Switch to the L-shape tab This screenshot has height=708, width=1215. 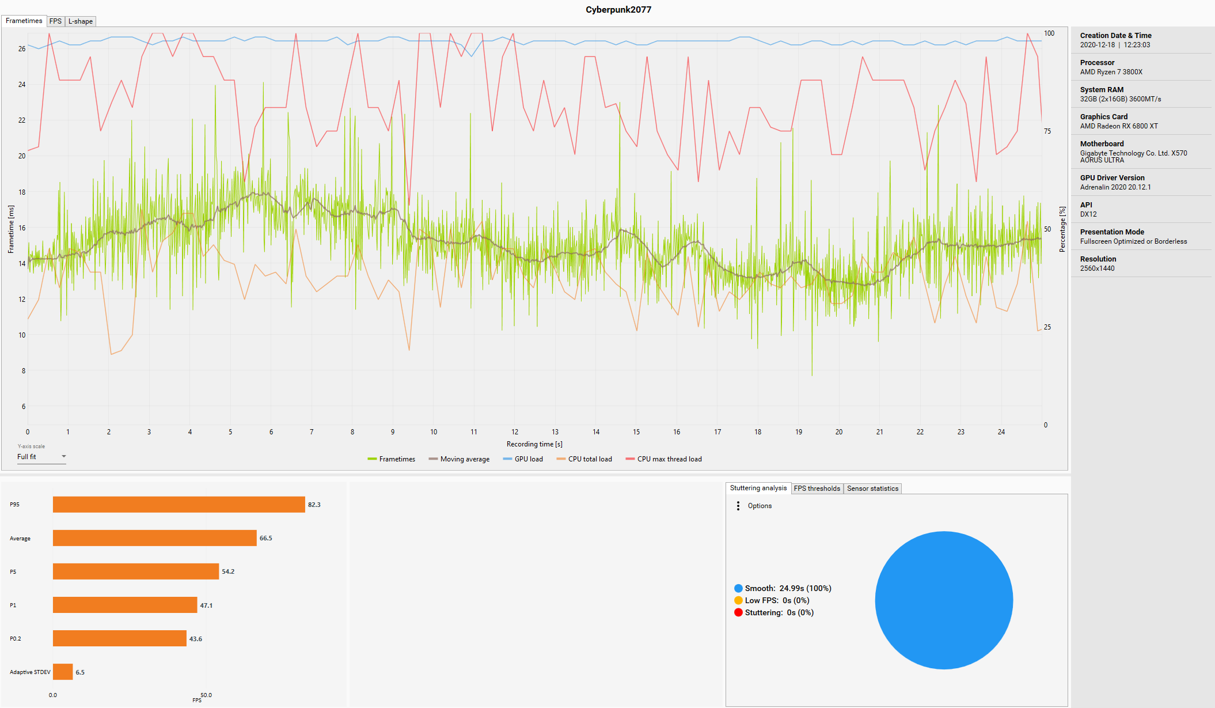coord(81,21)
